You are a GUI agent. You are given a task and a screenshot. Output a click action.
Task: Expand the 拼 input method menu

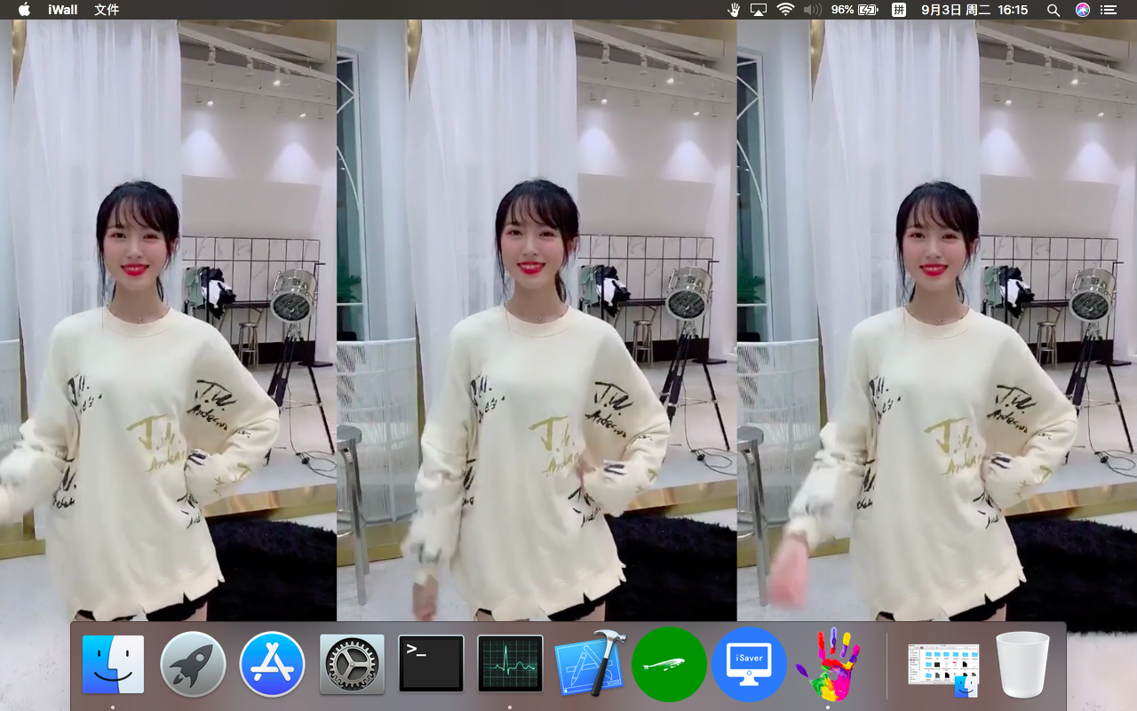[899, 10]
